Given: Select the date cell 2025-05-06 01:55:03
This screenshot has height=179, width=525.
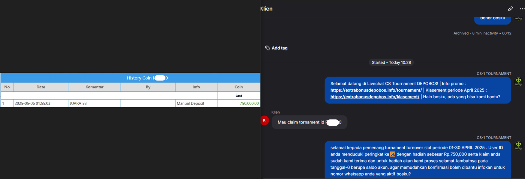Looking at the screenshot, I should click(x=41, y=103).
